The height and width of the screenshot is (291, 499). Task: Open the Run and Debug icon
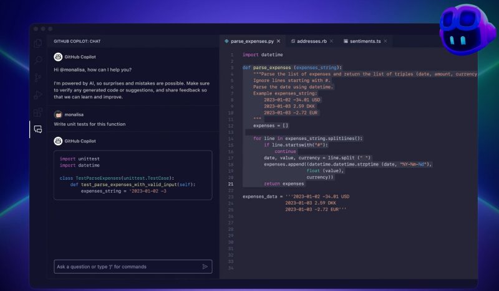pyautogui.click(x=38, y=95)
